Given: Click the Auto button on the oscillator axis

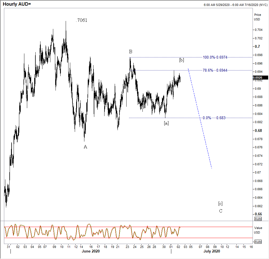Looking at the screenshot, I should pos(258,242).
